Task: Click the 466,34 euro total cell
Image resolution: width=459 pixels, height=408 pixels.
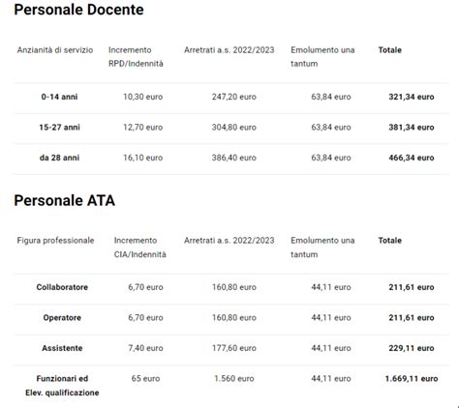Action: pos(412,158)
